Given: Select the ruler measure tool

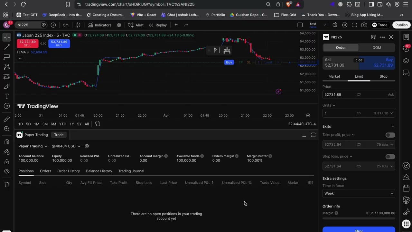Looking at the screenshot, I should [x=6, y=119].
